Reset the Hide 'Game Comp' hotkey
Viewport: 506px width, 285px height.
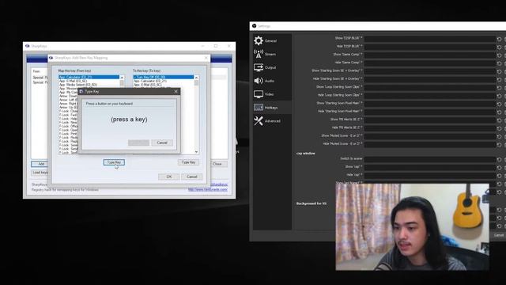tap(499, 63)
